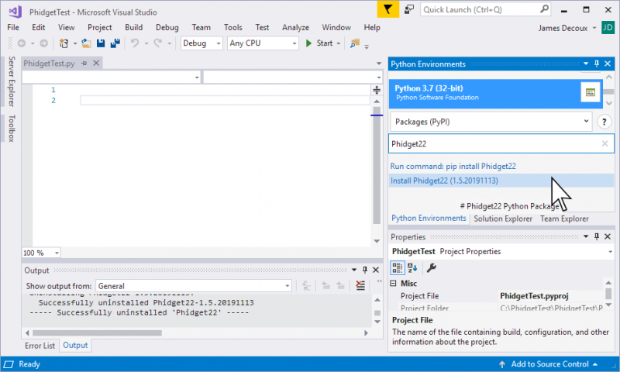Open the PhidgetTest Project Properties dropdown
This screenshot has height=372, width=620.
tap(501, 251)
